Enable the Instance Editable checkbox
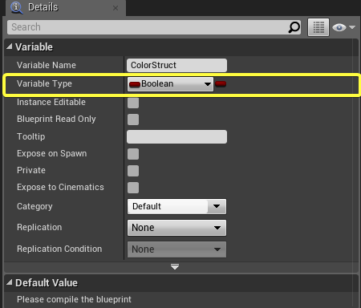 (133, 103)
